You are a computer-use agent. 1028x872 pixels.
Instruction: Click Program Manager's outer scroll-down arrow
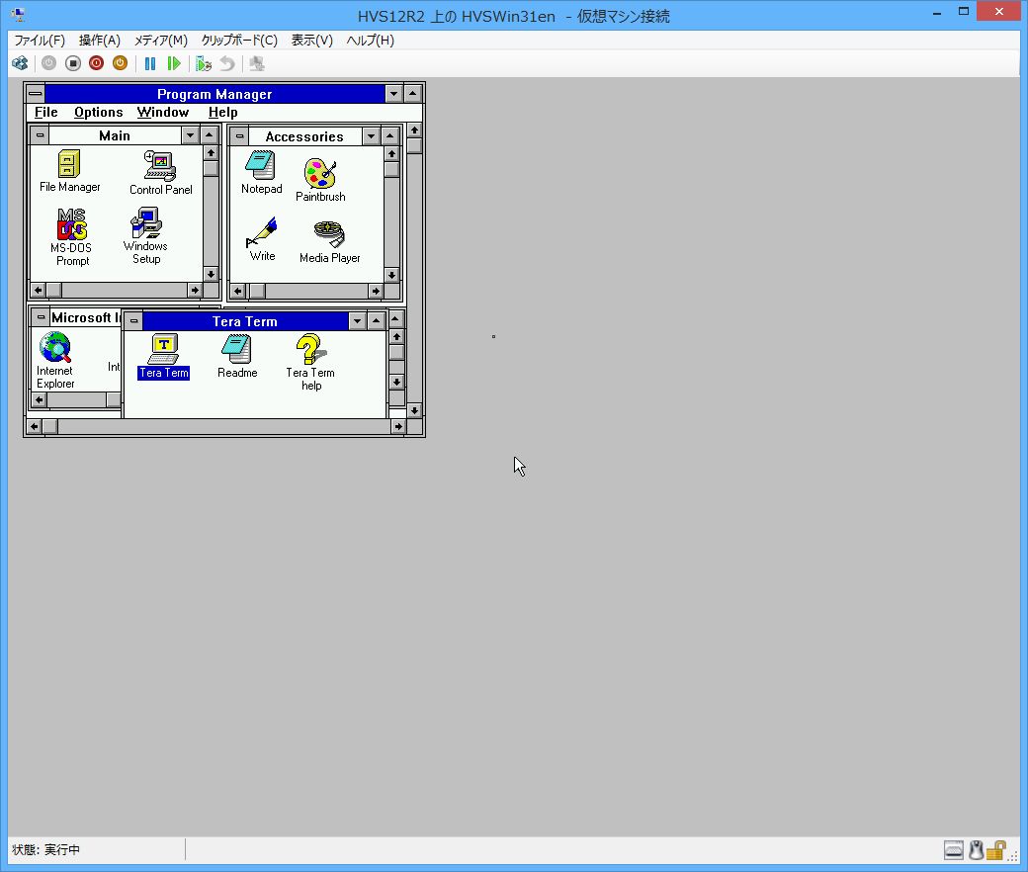coord(414,411)
